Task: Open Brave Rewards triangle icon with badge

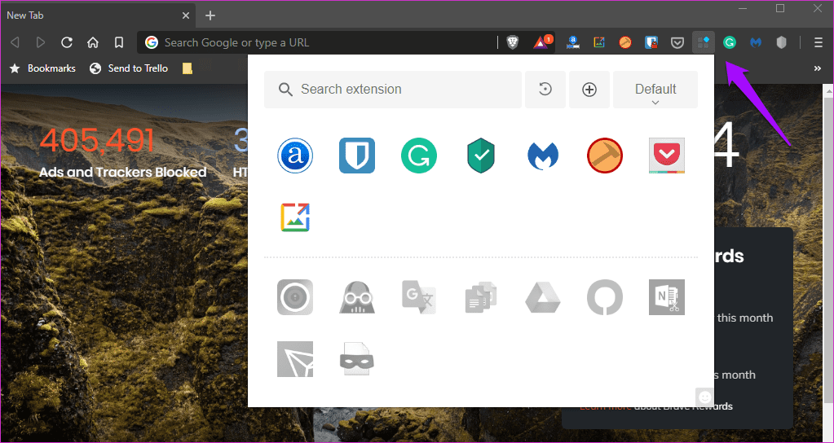Action: (x=542, y=42)
